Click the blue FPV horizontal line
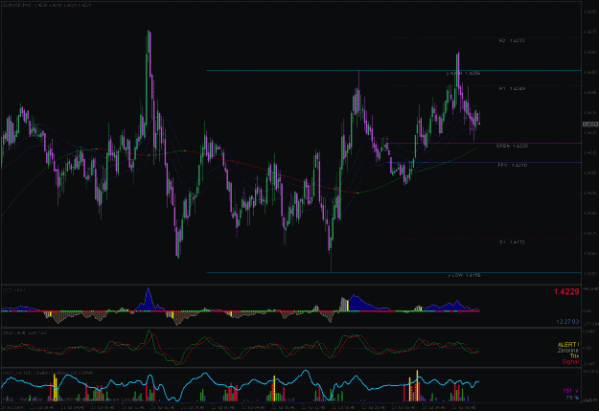 coord(485,162)
